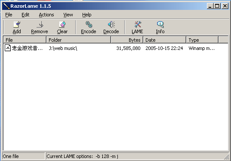
Task: Open the Edit menu
Action: tap(25, 15)
